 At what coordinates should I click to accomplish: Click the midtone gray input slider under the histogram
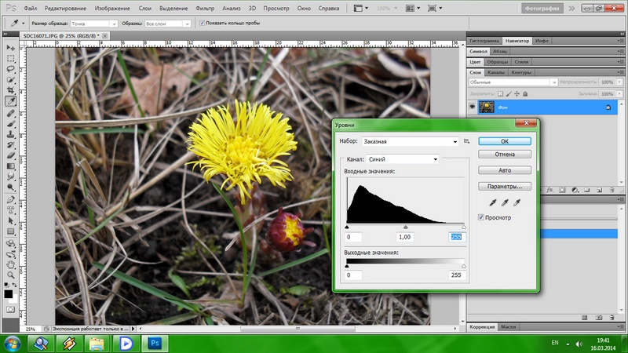tap(405, 227)
